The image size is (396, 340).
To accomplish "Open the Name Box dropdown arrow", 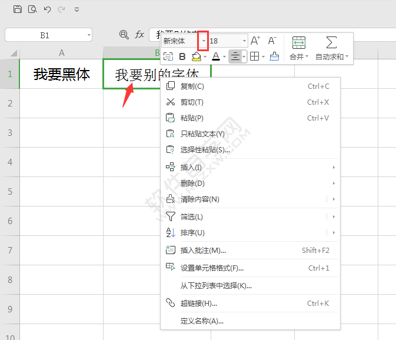I will point(89,35).
